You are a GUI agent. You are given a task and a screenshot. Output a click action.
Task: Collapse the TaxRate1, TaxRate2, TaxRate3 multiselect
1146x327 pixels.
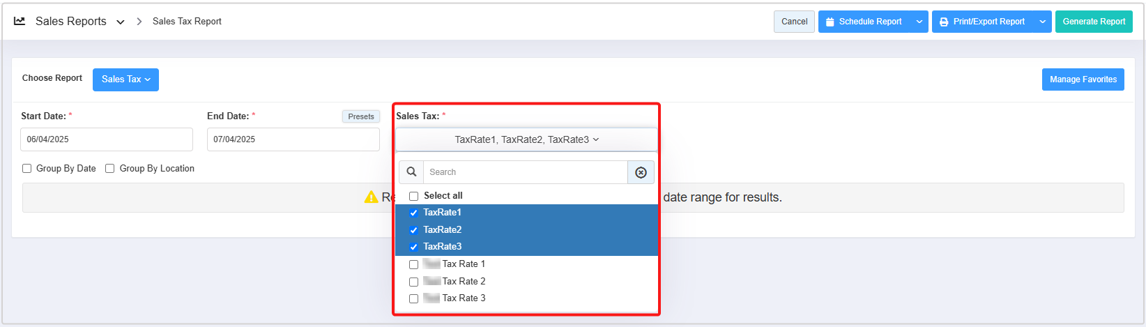tap(526, 139)
